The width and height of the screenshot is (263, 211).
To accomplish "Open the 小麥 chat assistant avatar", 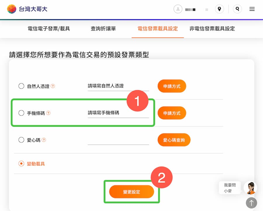I will point(250,188).
